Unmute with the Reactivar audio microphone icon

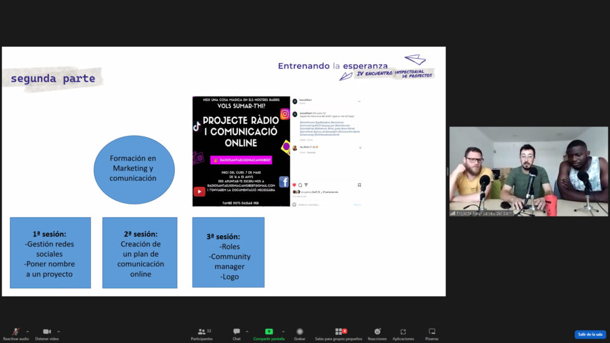(16, 332)
